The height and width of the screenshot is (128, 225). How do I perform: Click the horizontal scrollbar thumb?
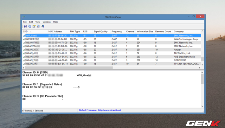(69, 68)
